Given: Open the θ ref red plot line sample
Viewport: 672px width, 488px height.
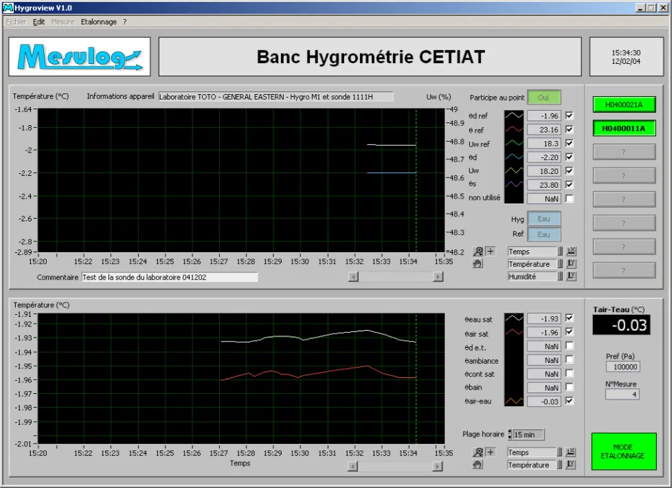Looking at the screenshot, I should pos(514,129).
